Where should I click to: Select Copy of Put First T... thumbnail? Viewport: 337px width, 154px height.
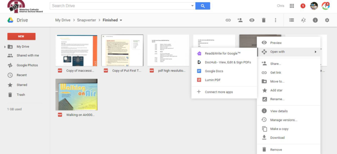click(122, 50)
